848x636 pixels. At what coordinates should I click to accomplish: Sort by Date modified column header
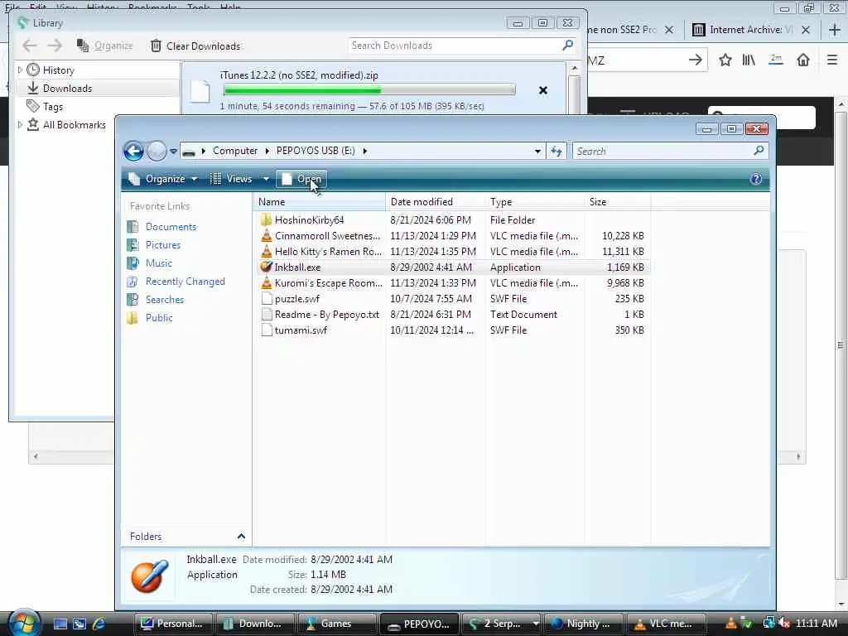pos(436,202)
